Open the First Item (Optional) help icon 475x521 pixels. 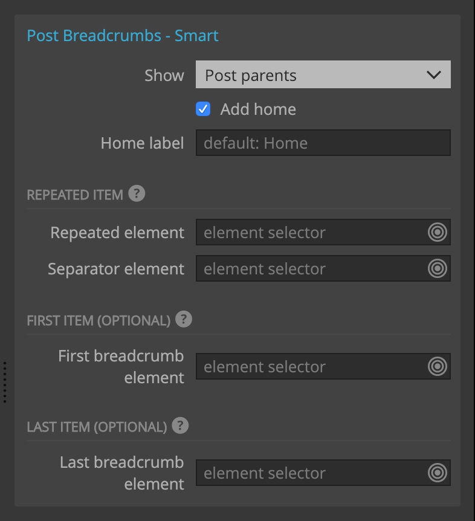(184, 319)
